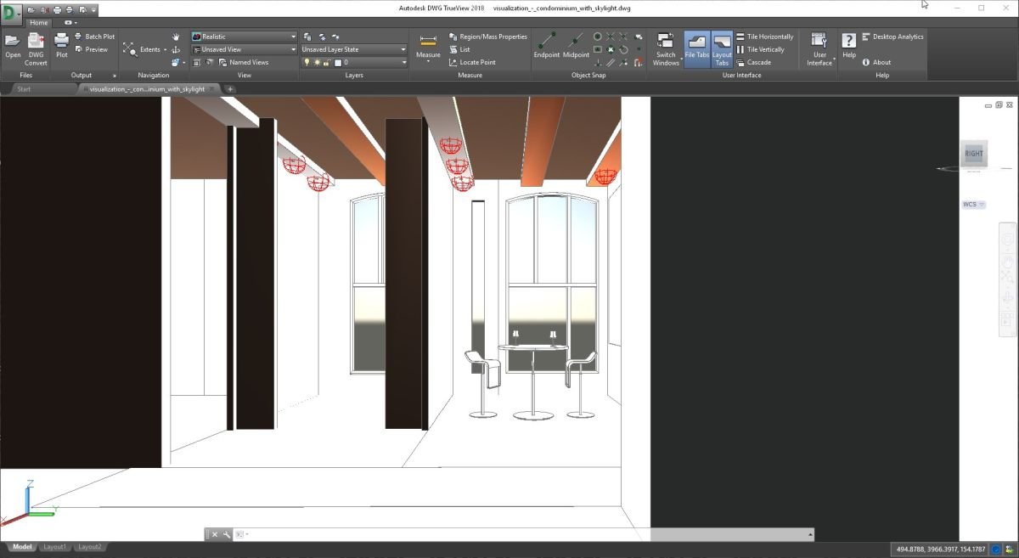Select the Plot tool
Image resolution: width=1019 pixels, height=558 pixels.
[x=61, y=48]
